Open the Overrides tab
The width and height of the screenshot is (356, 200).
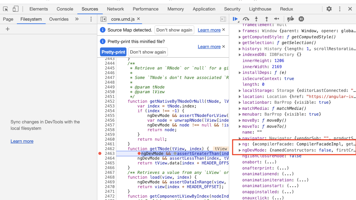pyautogui.click(x=59, y=19)
